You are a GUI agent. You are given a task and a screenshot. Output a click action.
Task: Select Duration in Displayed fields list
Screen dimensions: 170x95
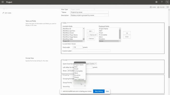coord(109,39)
